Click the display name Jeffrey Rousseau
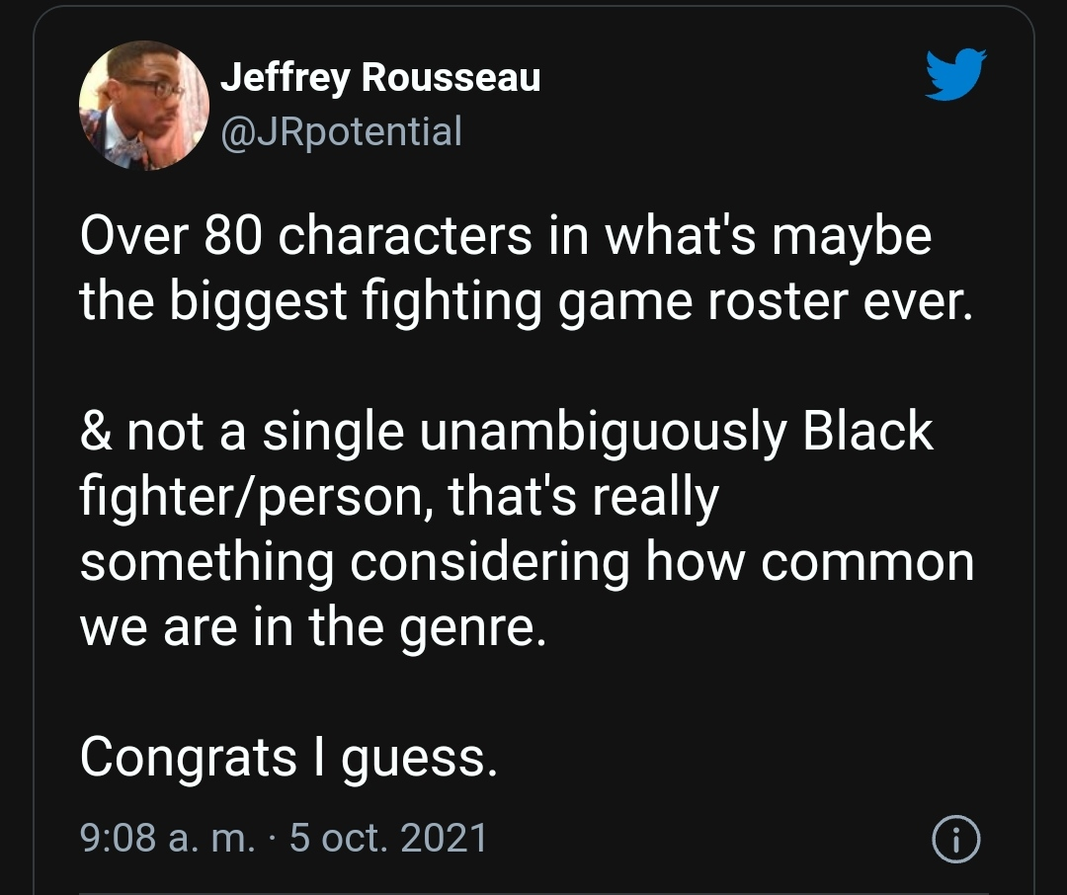 [380, 78]
